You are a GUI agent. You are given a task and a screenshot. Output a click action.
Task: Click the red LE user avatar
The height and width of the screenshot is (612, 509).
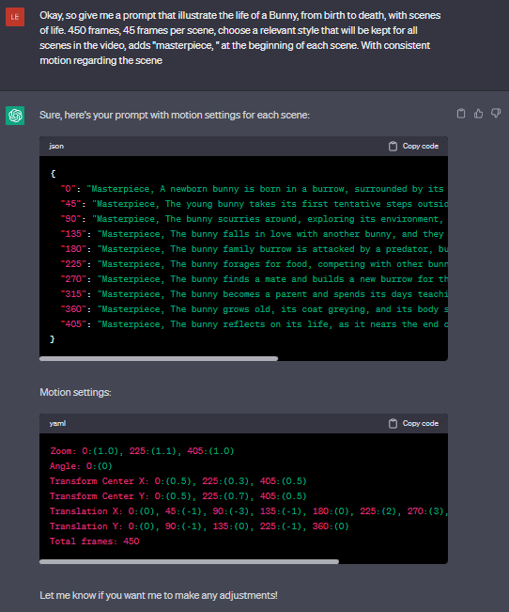coord(15,17)
